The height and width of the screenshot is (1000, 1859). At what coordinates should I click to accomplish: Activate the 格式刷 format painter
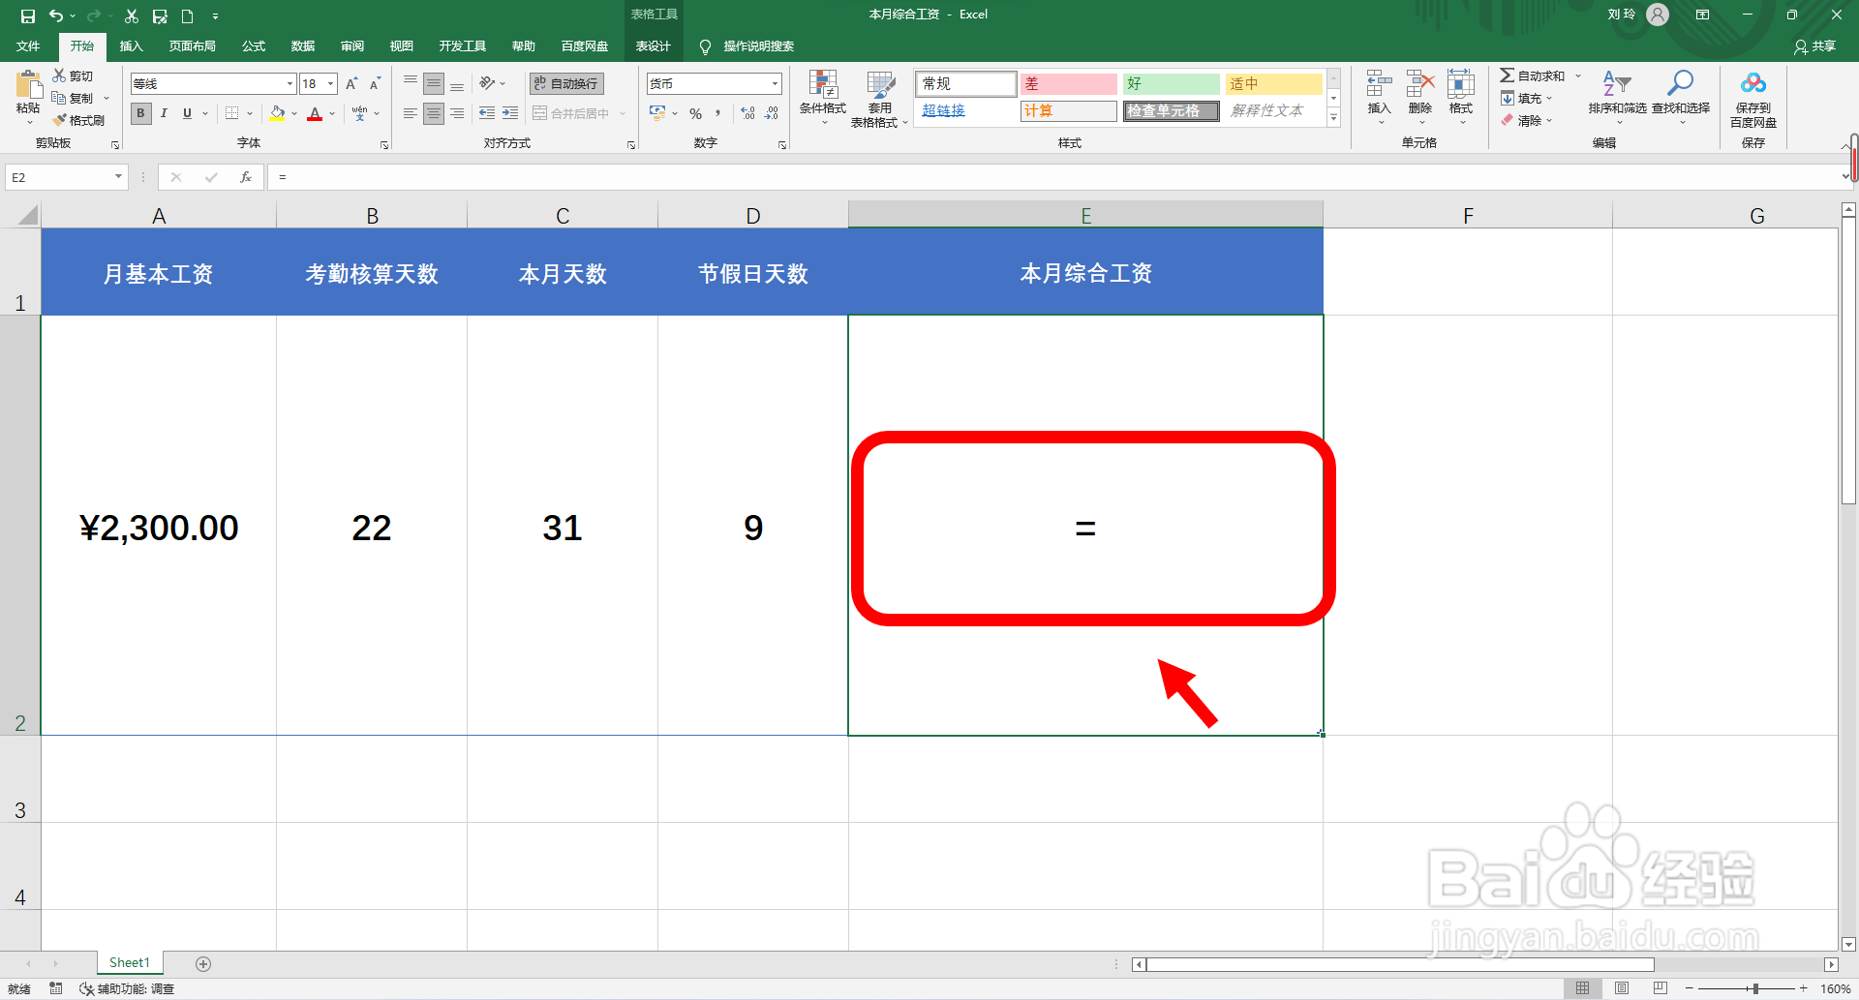[78, 120]
